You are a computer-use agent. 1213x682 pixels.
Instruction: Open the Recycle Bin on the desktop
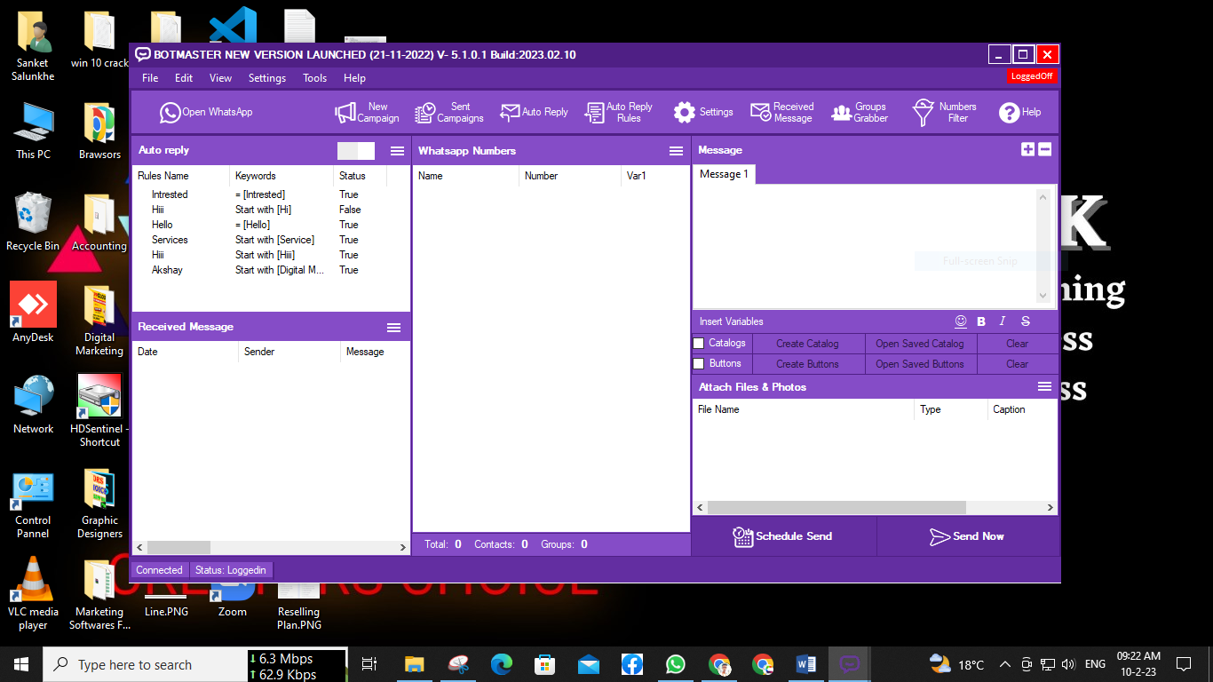point(33,222)
